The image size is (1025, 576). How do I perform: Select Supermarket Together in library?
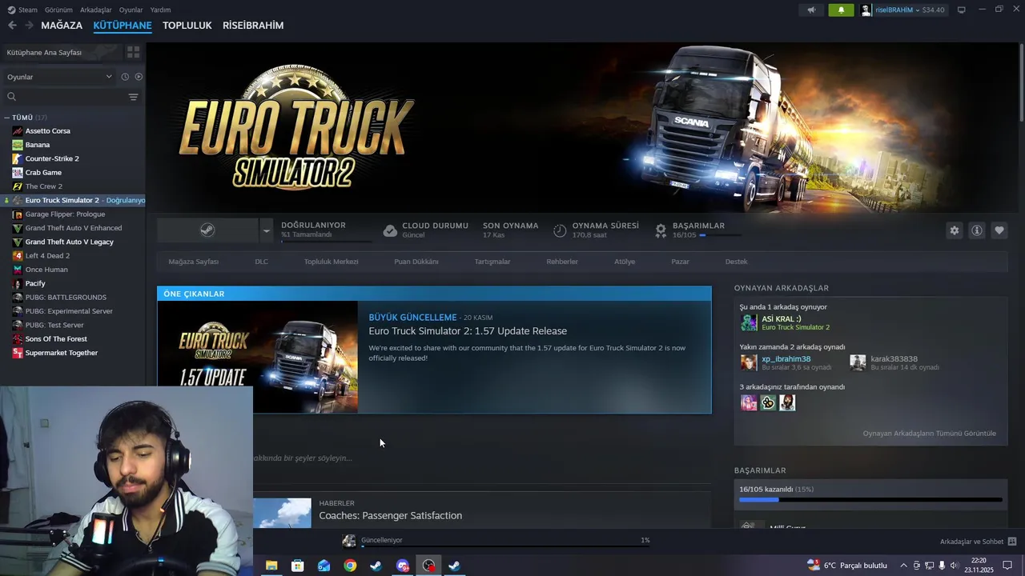pos(62,353)
